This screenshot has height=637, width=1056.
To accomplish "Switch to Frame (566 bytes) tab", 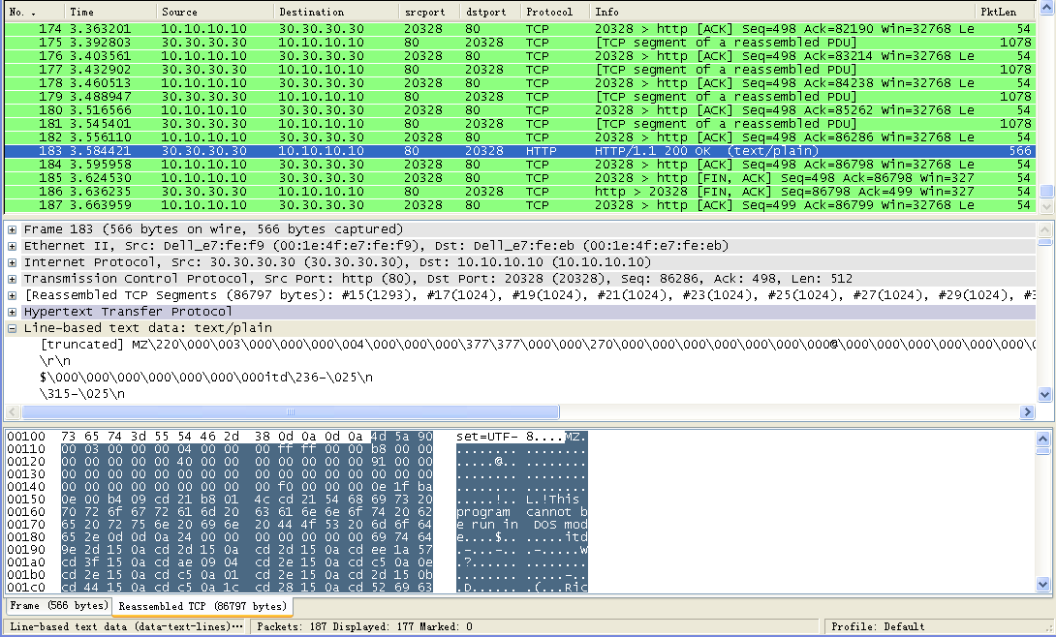I will [x=58, y=606].
